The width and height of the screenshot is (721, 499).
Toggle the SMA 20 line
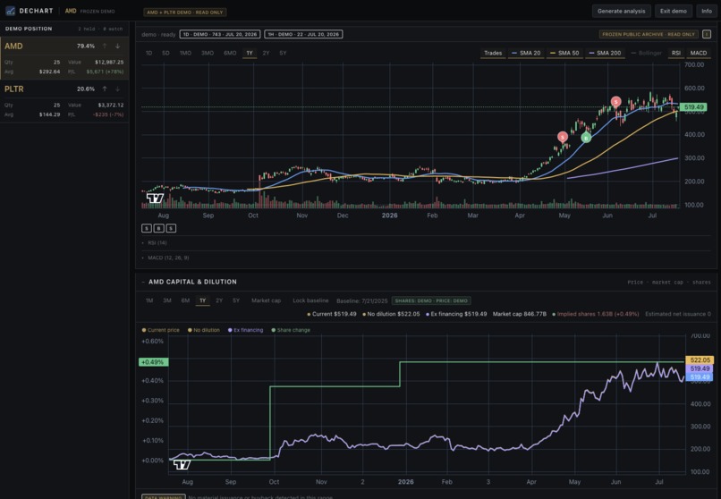coord(526,54)
